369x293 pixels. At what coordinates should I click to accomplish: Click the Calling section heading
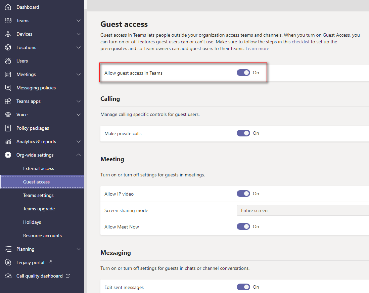(110, 99)
